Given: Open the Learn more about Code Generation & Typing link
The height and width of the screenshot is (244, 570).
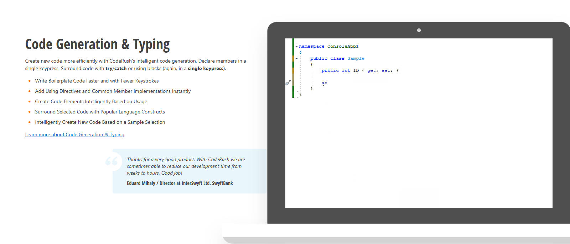Looking at the screenshot, I should tap(75, 134).
